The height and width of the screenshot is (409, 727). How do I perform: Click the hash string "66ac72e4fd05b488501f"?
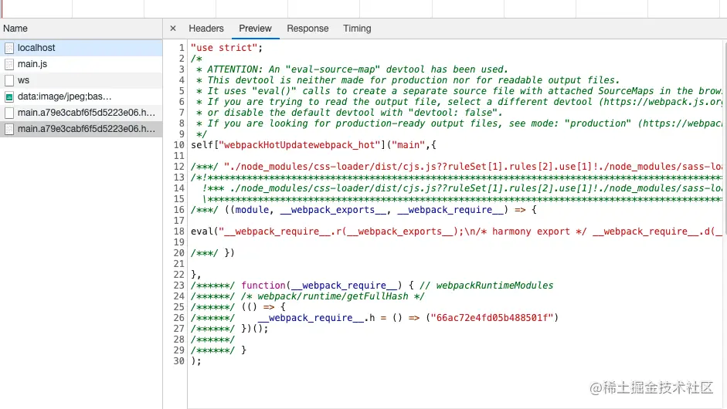point(492,318)
